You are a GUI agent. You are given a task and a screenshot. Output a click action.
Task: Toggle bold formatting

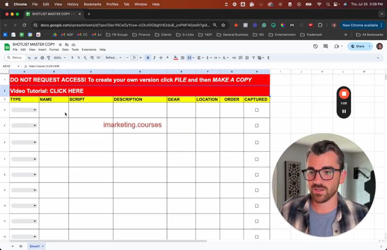(x=148, y=58)
